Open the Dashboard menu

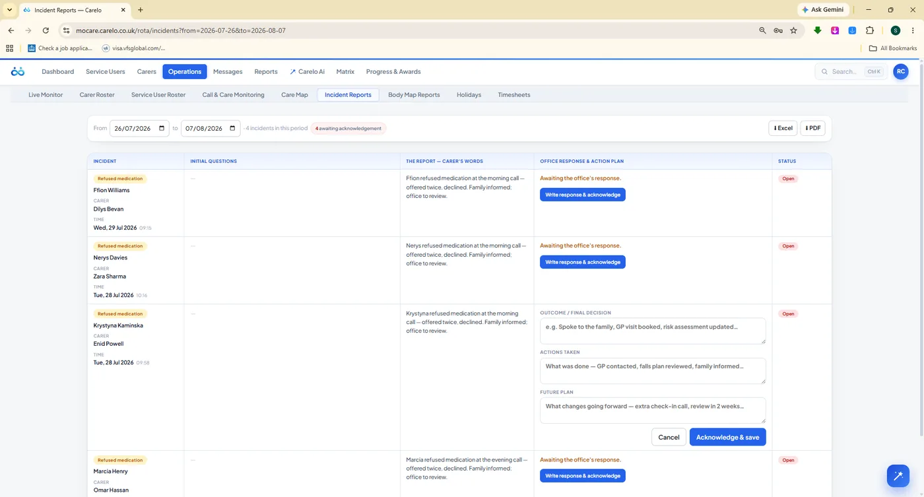click(x=58, y=71)
